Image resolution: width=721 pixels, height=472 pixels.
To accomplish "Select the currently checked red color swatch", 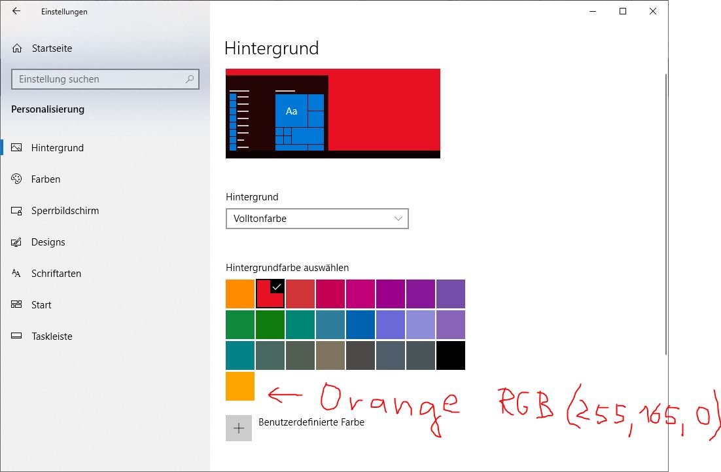I will tap(270, 293).
